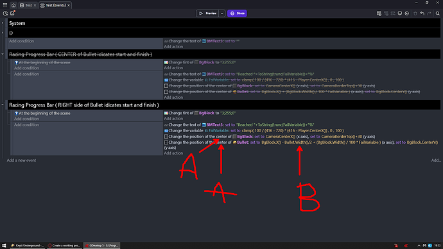The image size is (443, 249).
Task: Click BgBlock.CenterY() in the active Bullet action
Action: tap(422, 142)
